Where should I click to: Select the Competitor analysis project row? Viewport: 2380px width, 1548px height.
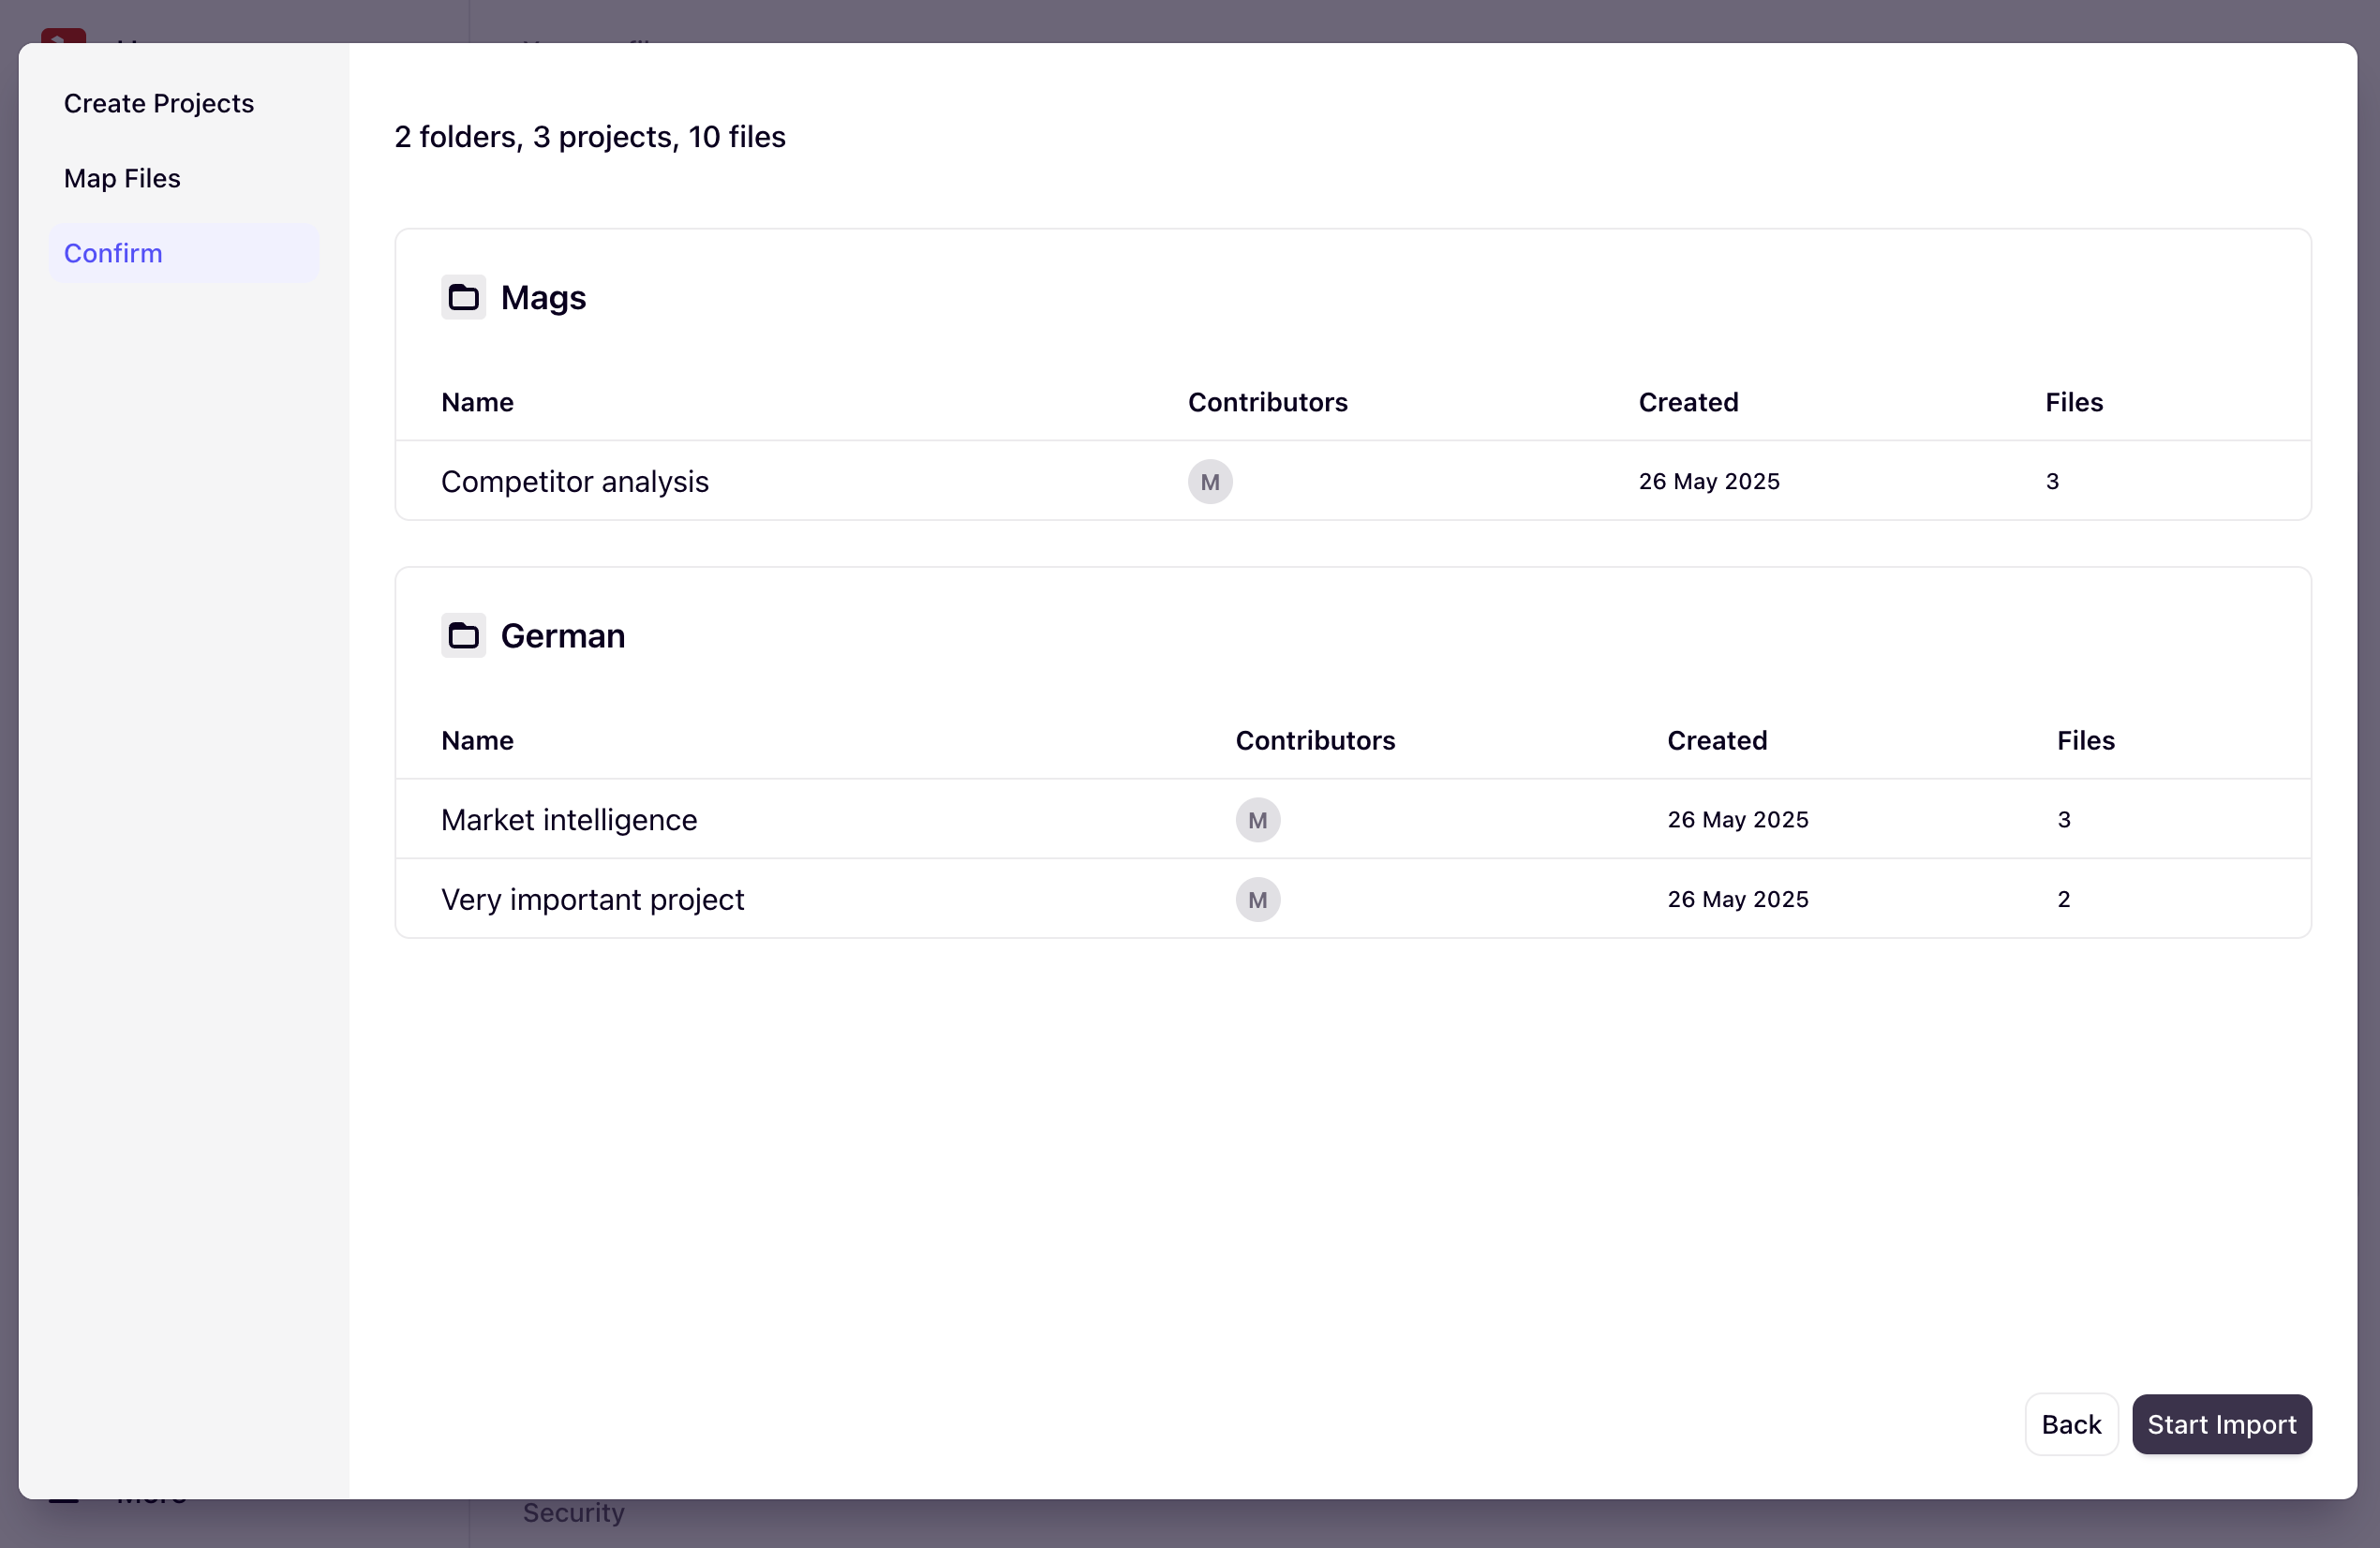574,481
